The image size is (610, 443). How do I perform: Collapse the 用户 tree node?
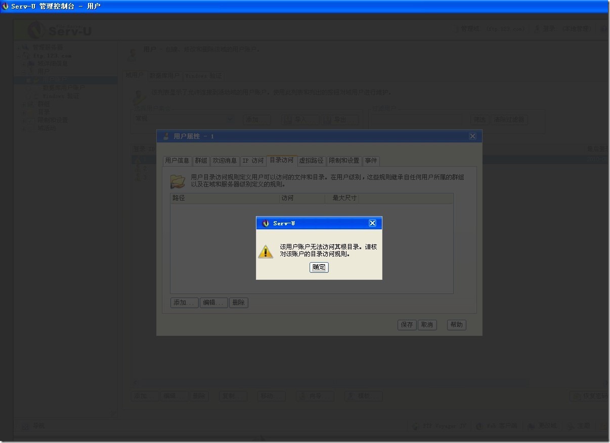click(23, 72)
